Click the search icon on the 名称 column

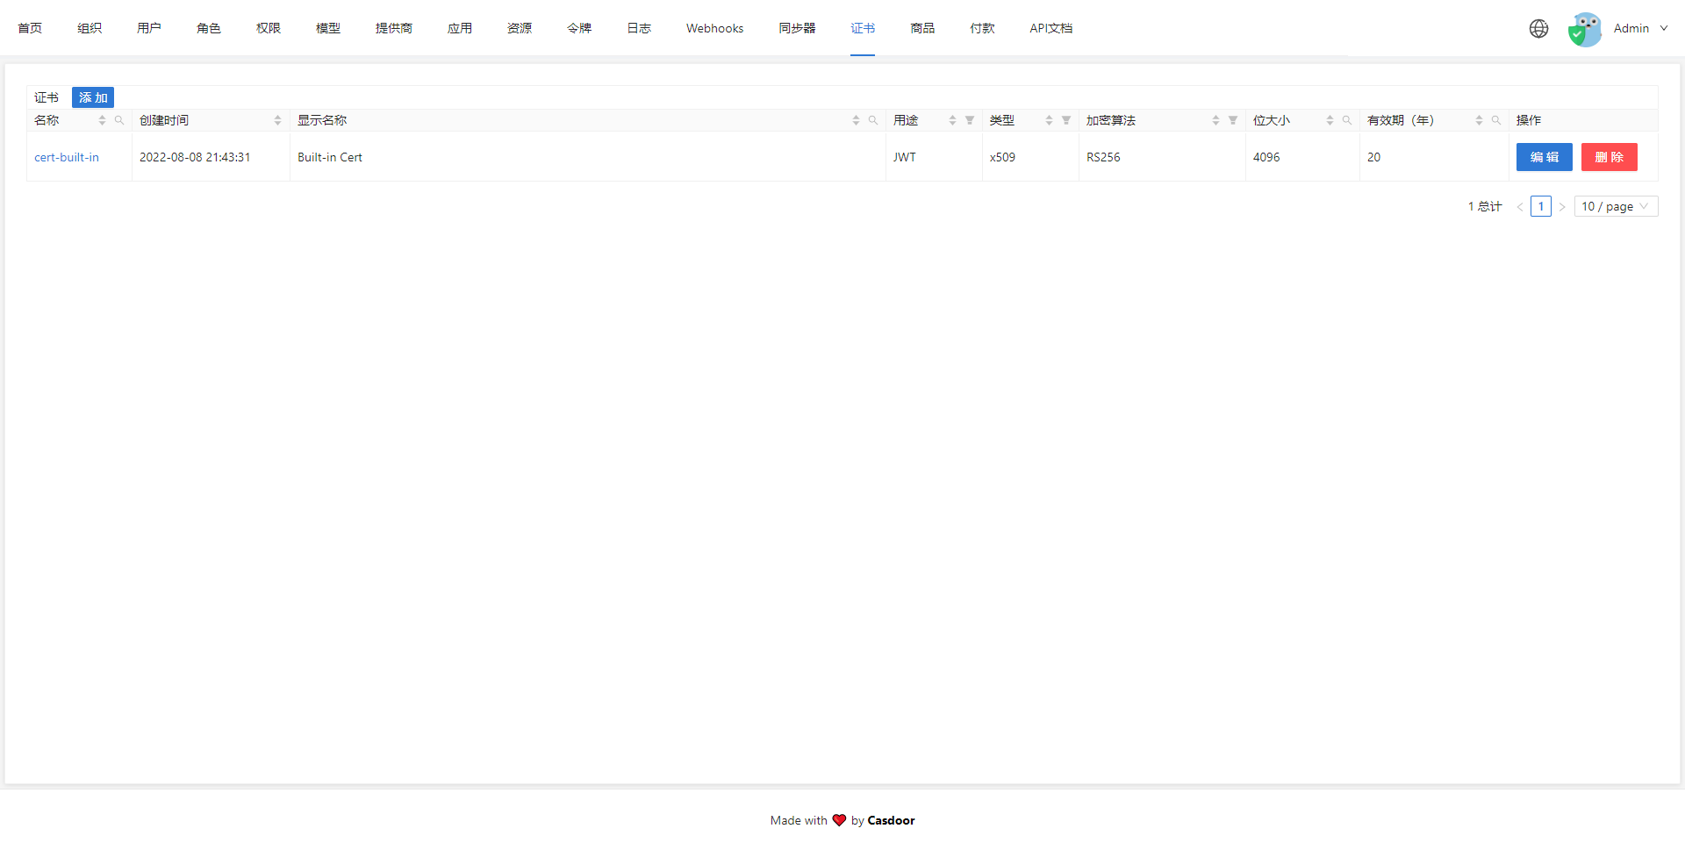coord(119,120)
